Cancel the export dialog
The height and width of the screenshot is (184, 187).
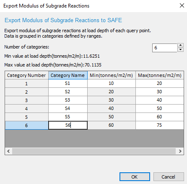[169, 177]
